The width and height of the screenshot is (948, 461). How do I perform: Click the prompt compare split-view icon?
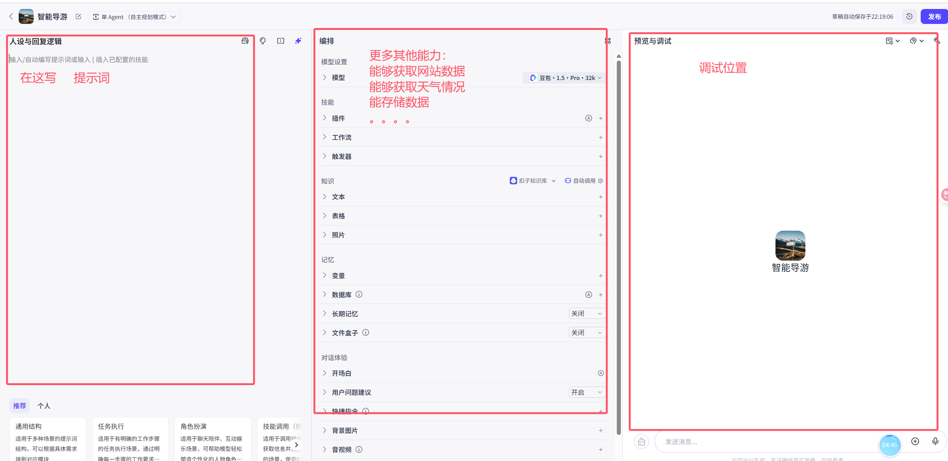pyautogui.click(x=281, y=41)
